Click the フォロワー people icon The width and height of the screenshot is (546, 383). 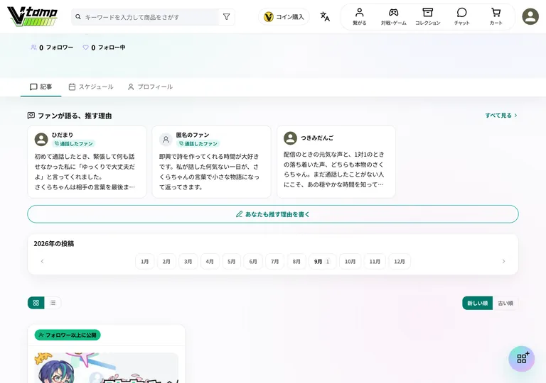pyautogui.click(x=33, y=48)
